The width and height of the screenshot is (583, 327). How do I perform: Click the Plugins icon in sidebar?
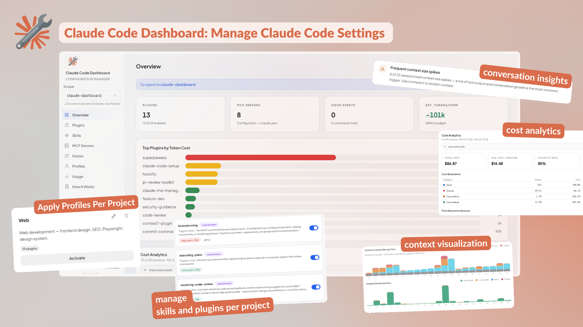tap(67, 125)
